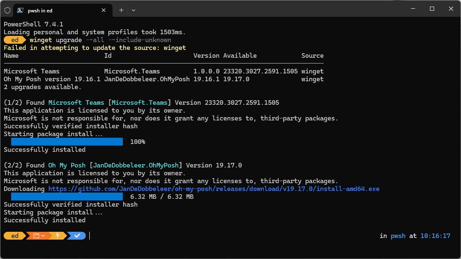Click the last 'Successfully installed' line

coord(45,220)
